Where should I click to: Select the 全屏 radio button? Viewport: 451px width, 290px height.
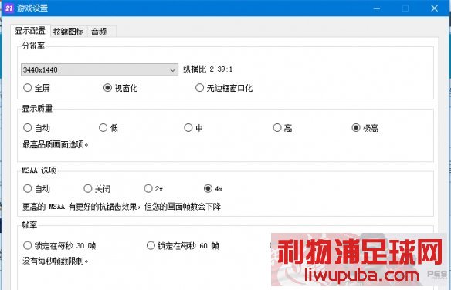coord(36,88)
